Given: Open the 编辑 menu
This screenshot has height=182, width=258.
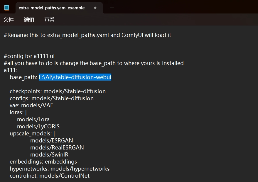Looking at the screenshot, I should tap(29, 20).
